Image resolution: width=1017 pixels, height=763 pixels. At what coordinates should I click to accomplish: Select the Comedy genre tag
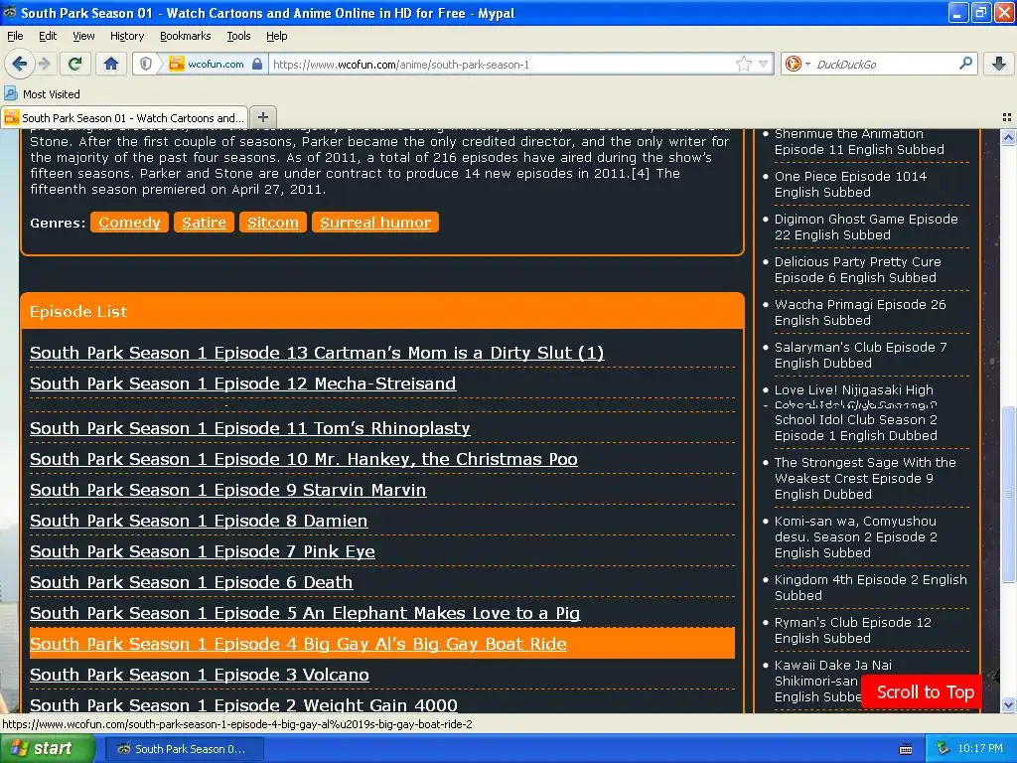point(129,222)
